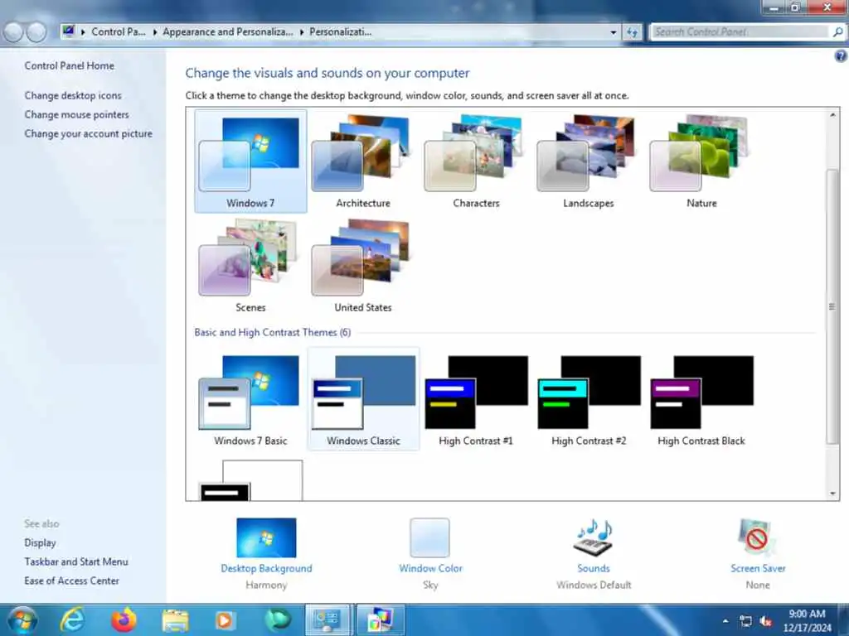
Task: Apply High Contrast #1 theme
Action: (475, 400)
